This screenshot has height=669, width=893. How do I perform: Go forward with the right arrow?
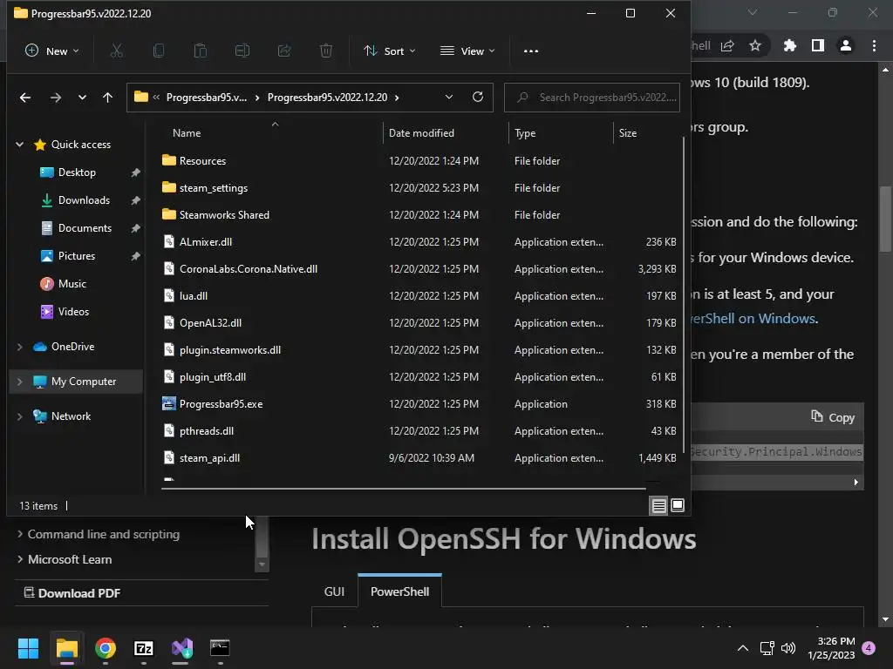(55, 98)
